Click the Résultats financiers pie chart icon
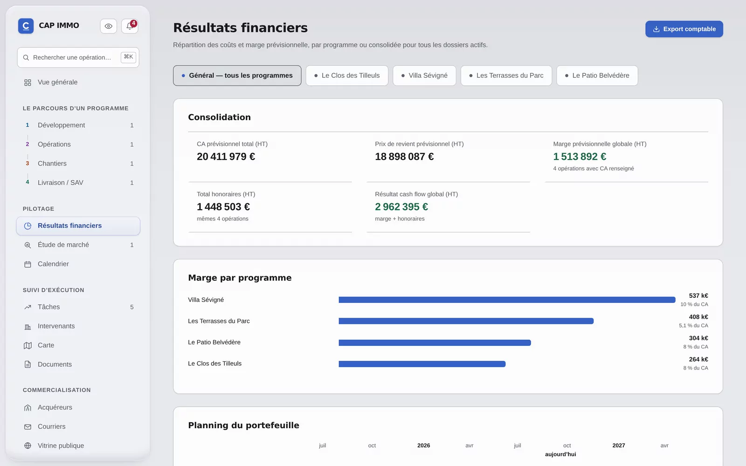This screenshot has width=746, height=466. click(x=28, y=226)
